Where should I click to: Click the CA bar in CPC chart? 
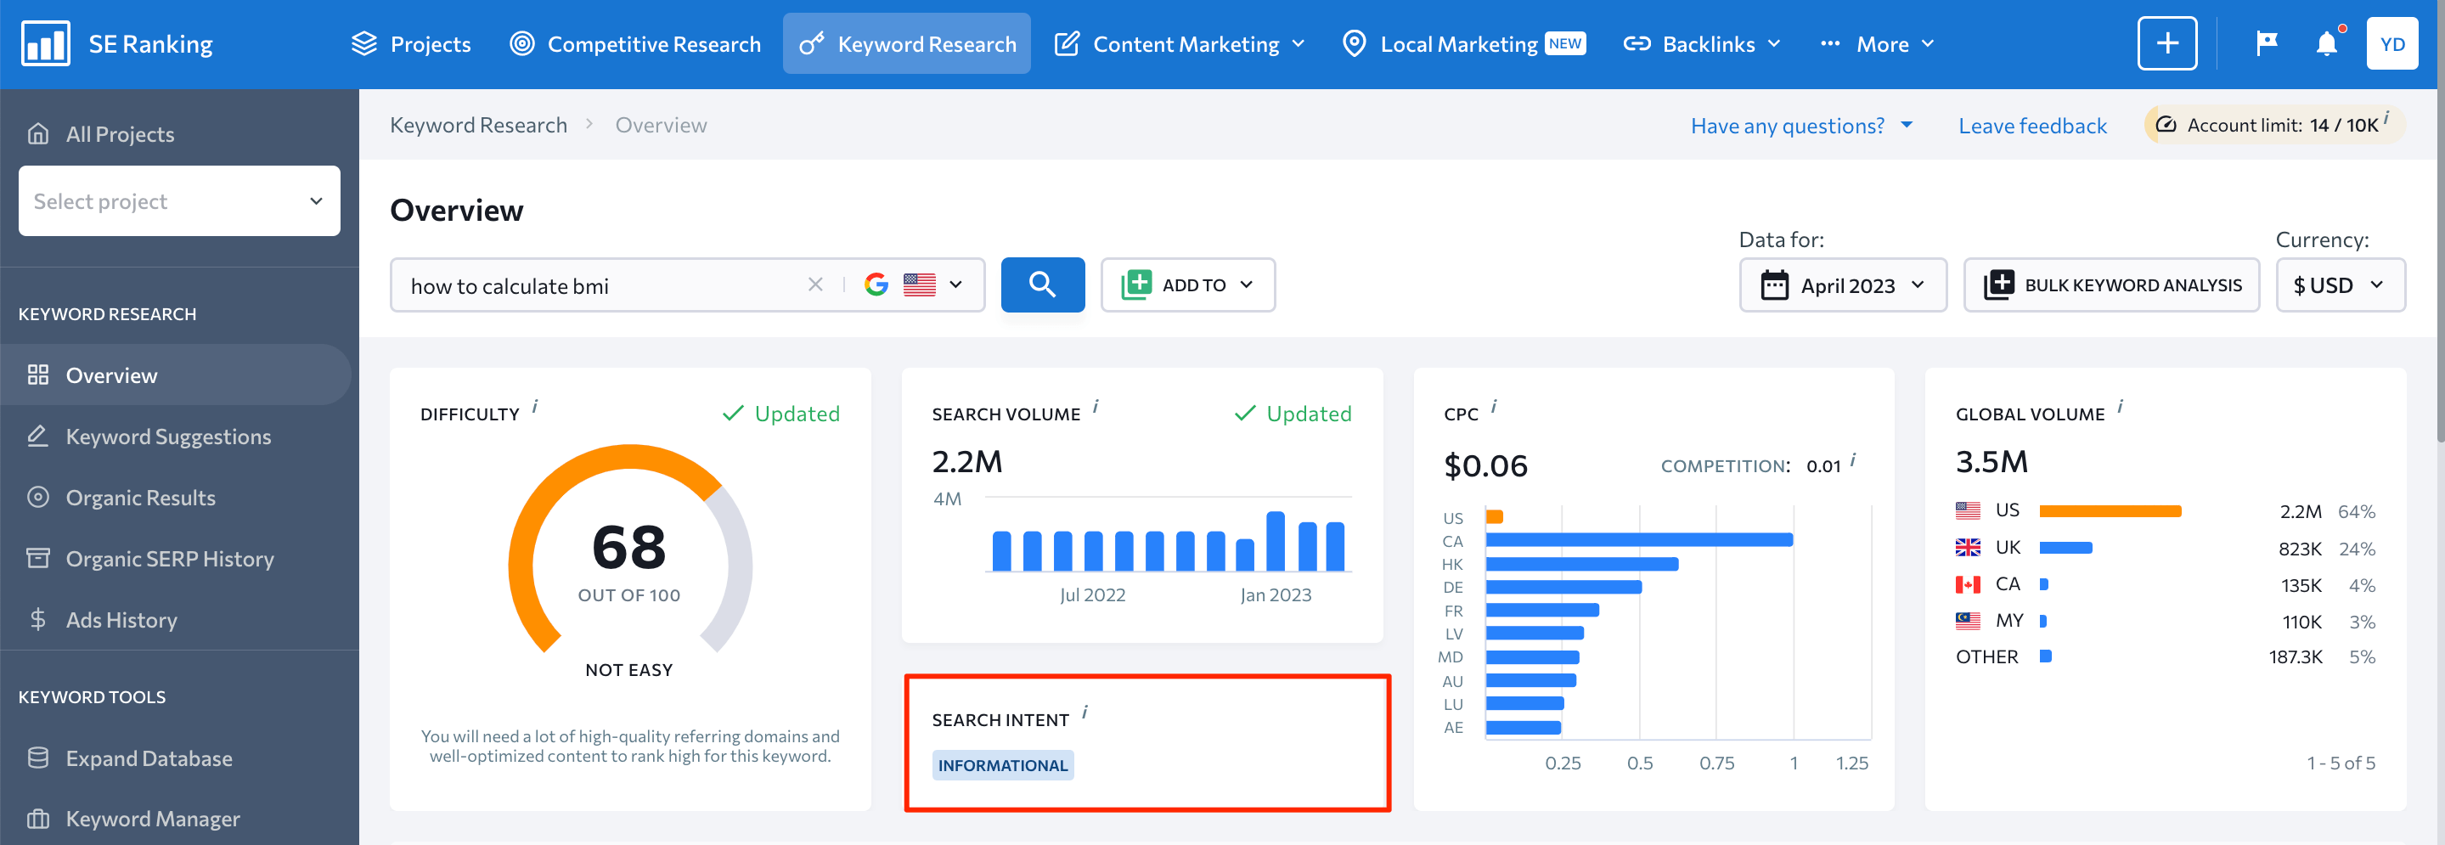point(1639,540)
